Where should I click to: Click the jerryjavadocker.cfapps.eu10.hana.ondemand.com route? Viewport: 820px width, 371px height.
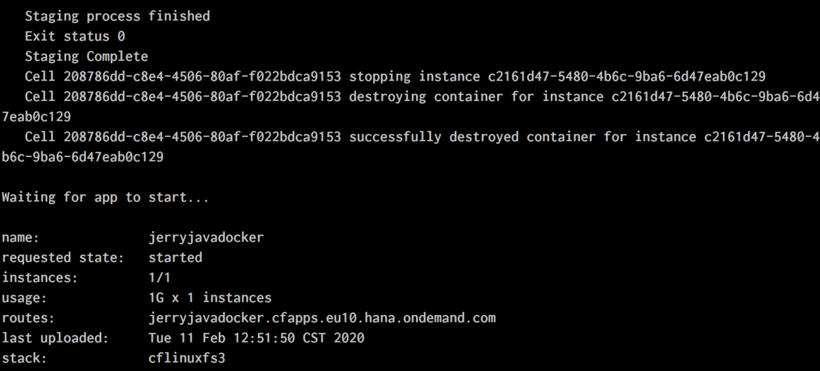point(322,318)
